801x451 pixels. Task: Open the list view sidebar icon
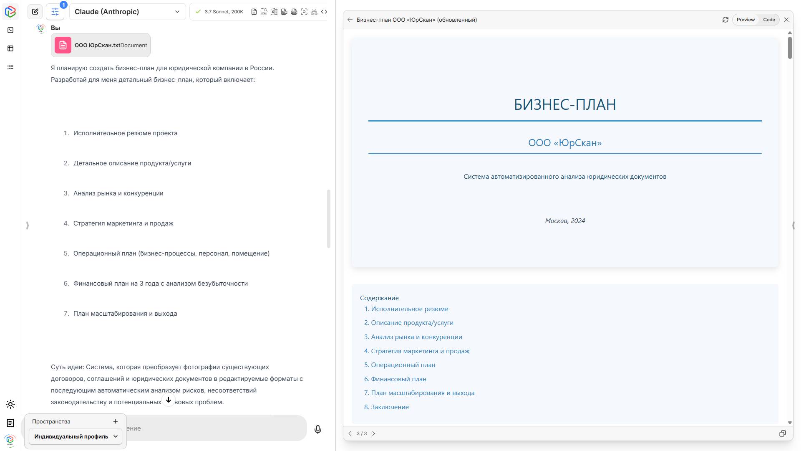coord(10,67)
